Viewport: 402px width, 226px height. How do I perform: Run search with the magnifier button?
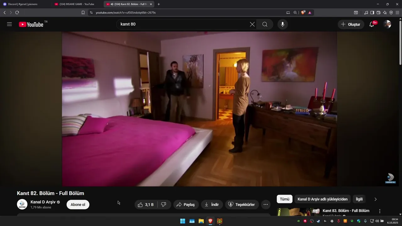coord(265,24)
